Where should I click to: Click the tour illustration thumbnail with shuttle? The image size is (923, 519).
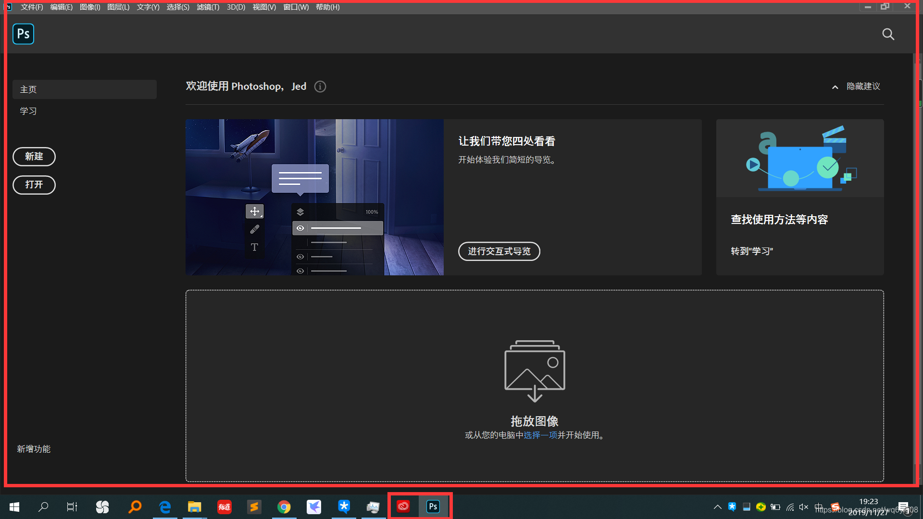314,197
